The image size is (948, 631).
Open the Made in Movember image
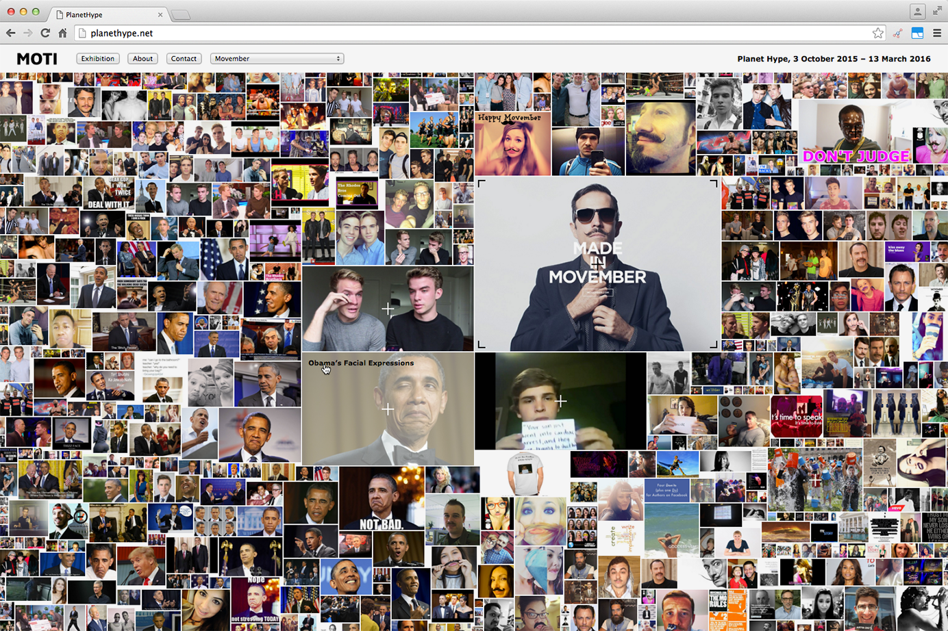[597, 265]
